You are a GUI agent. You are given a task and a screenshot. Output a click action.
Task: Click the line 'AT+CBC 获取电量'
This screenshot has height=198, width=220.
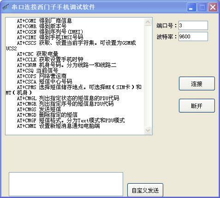pyautogui.click(x=37, y=54)
